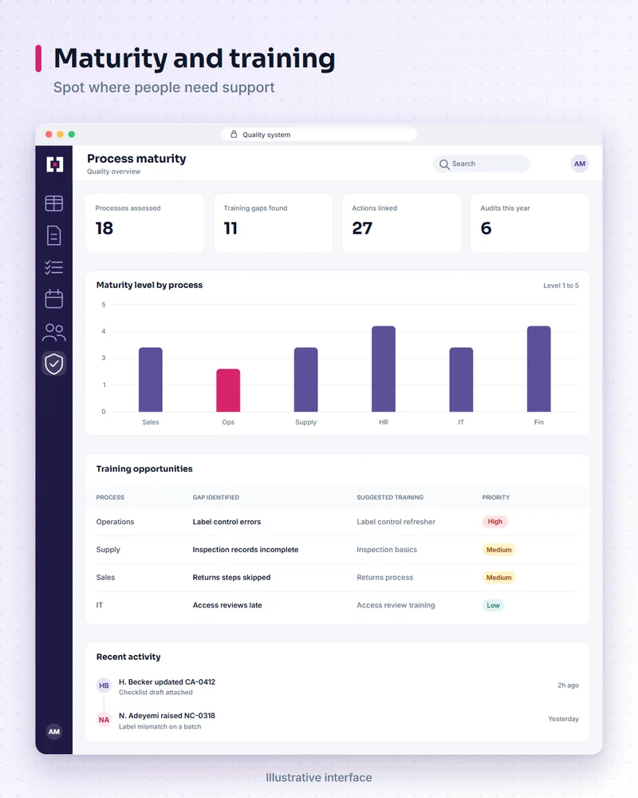Click the yellow minimize window dot
Viewport: 638px width, 798px height.
click(x=60, y=134)
